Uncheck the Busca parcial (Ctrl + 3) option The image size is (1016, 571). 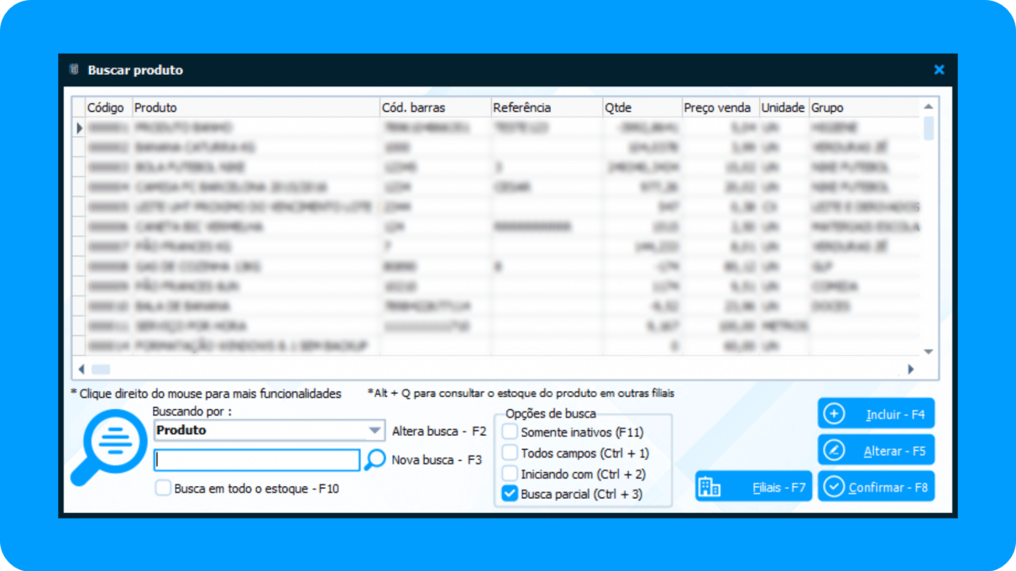click(x=510, y=494)
